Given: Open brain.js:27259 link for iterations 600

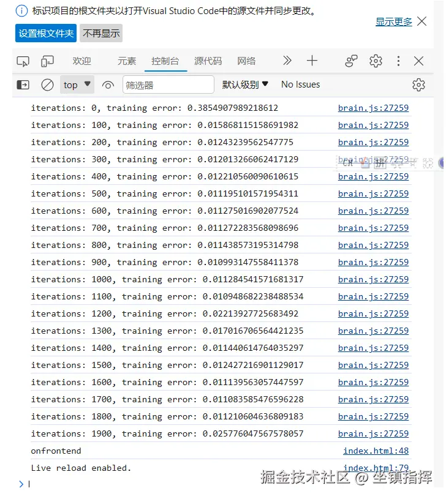Looking at the screenshot, I should point(373,211).
